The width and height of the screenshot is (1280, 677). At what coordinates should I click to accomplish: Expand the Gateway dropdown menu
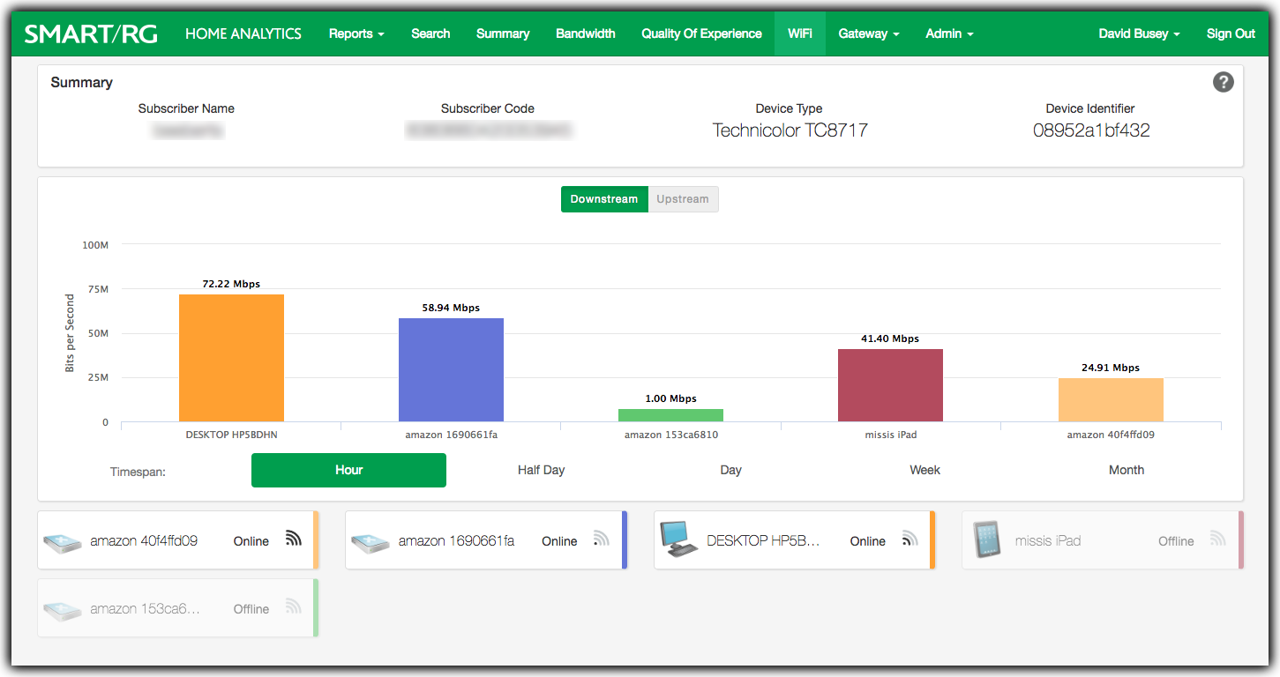[x=869, y=33]
